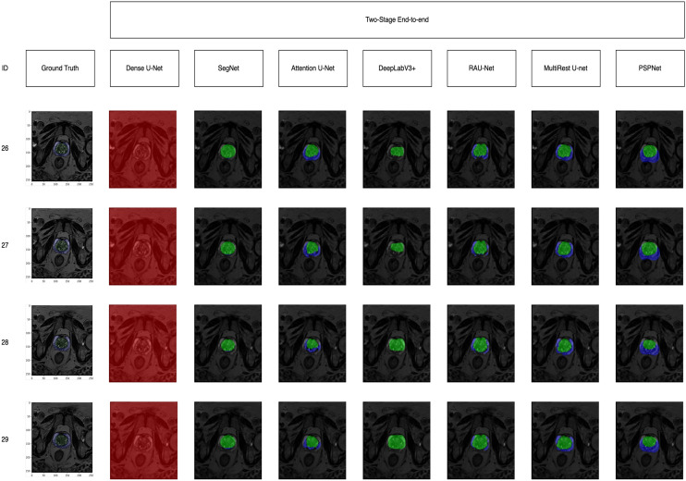Open SegNet segmentation for ID 29

tap(228, 440)
